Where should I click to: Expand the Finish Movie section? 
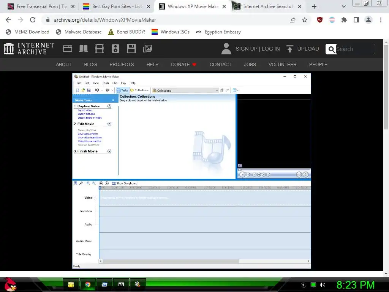(x=109, y=151)
